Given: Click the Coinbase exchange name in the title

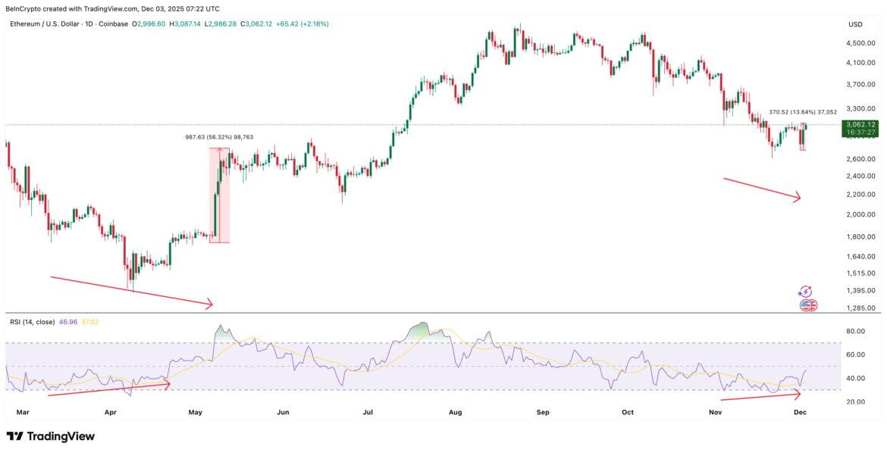Looking at the screenshot, I should click(112, 24).
